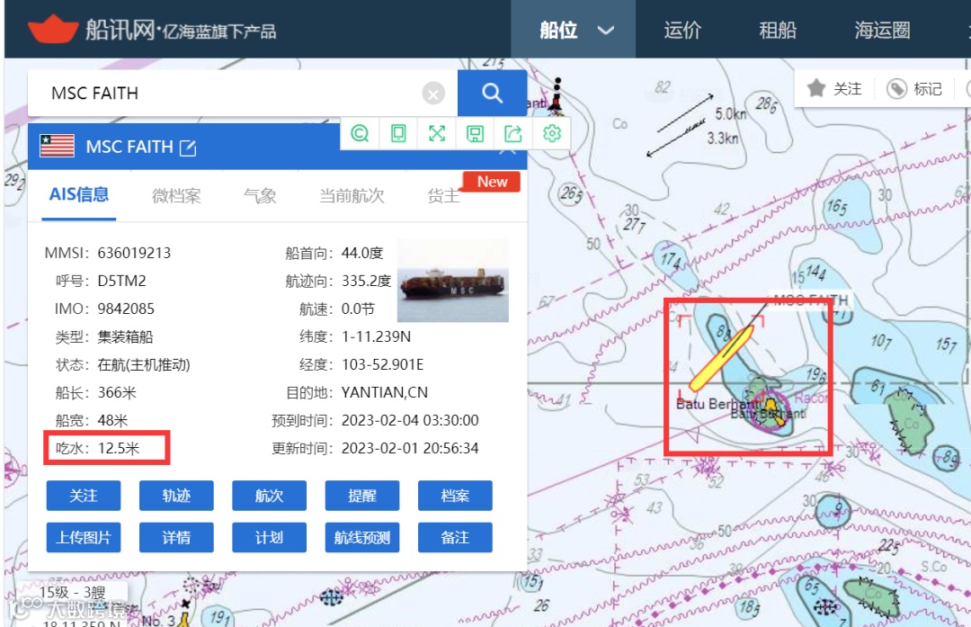This screenshot has width=971, height=627.
Task: Switch to the 当前航次 tab
Action: pos(352,196)
